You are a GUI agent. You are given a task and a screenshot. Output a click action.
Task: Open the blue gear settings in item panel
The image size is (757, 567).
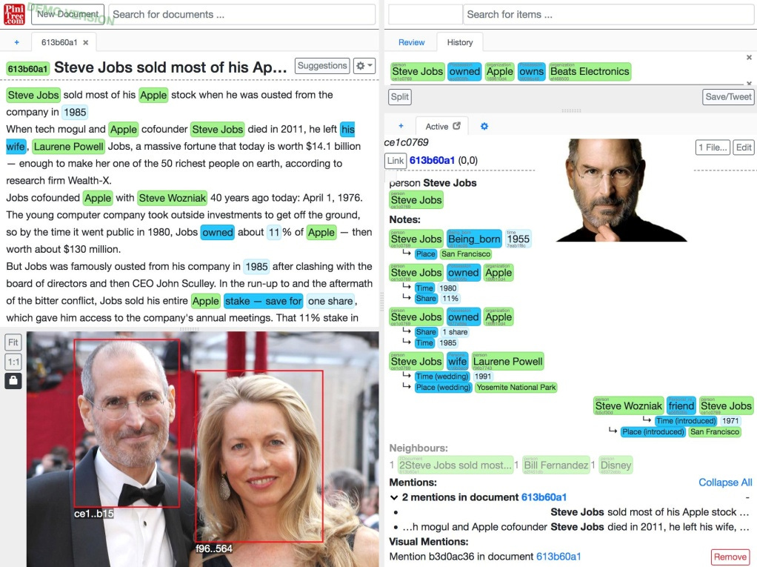point(484,127)
